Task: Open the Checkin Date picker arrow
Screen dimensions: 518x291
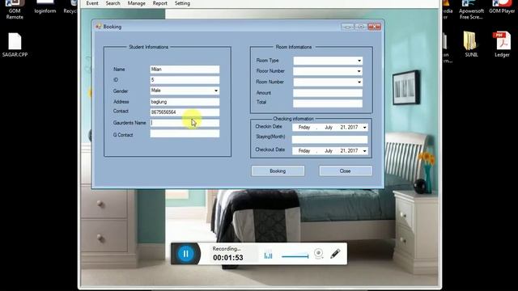Action: (364, 128)
